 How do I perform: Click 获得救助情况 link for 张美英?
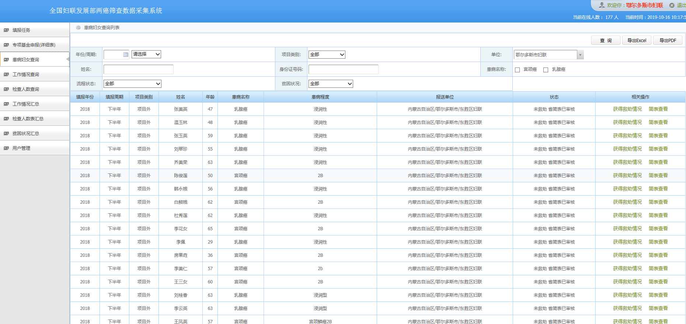coord(627,109)
